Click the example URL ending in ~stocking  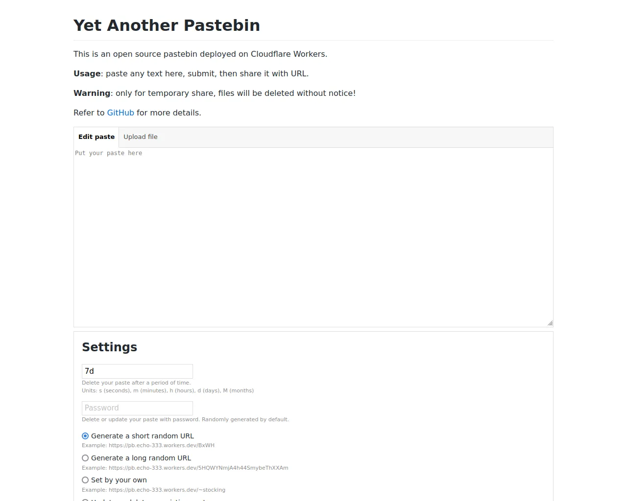153,490
